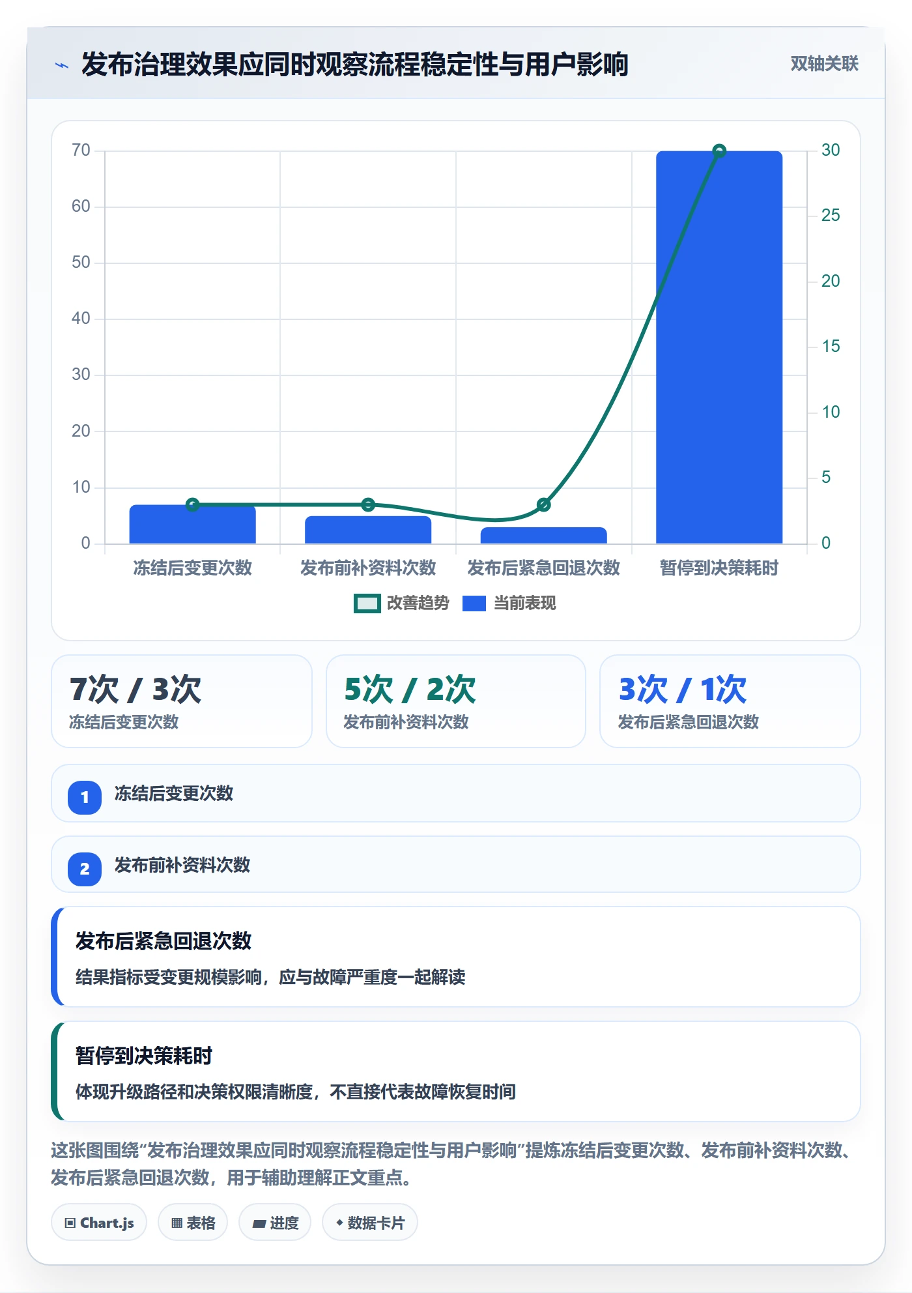The height and width of the screenshot is (1293, 912).
Task: Select the 5次 / 2次 stat card value
Action: click(x=410, y=690)
